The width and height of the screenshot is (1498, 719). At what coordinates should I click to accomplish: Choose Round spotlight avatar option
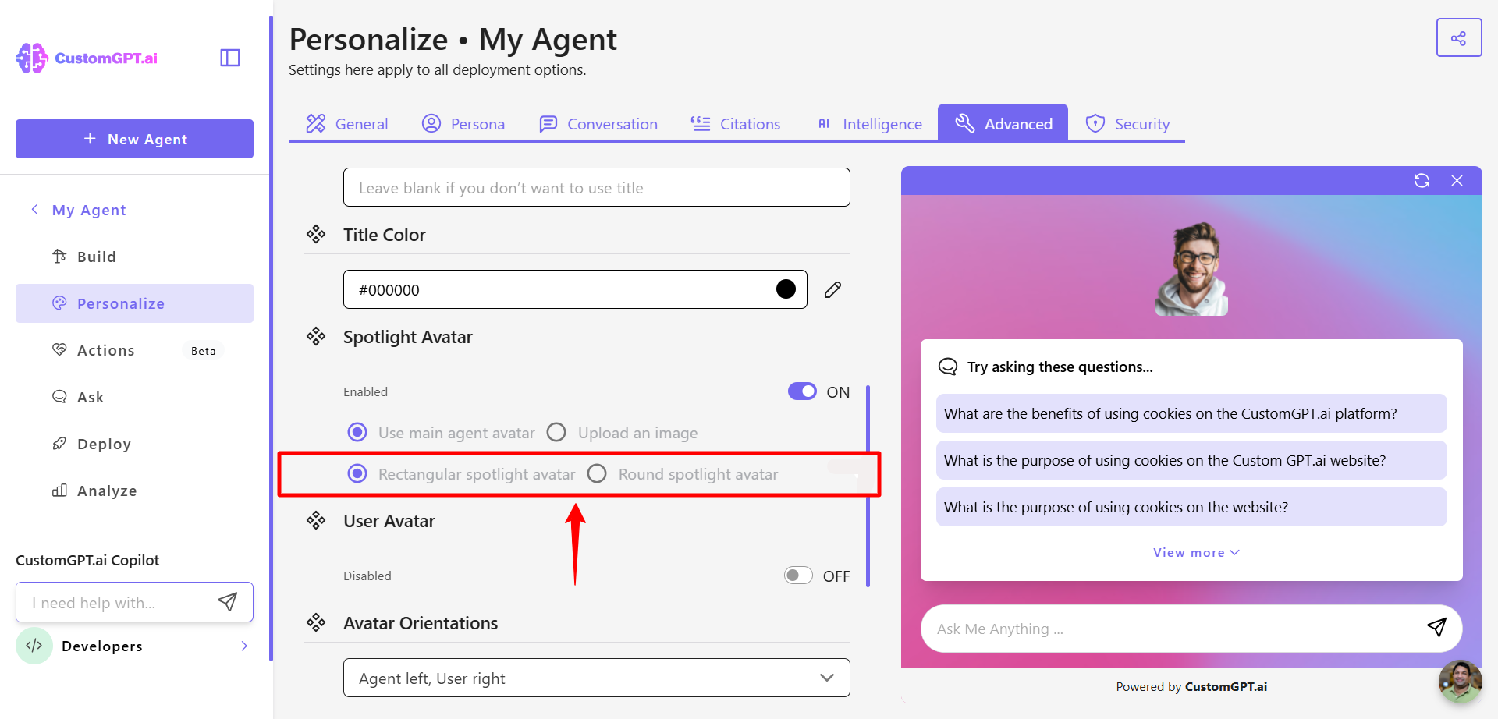click(597, 473)
